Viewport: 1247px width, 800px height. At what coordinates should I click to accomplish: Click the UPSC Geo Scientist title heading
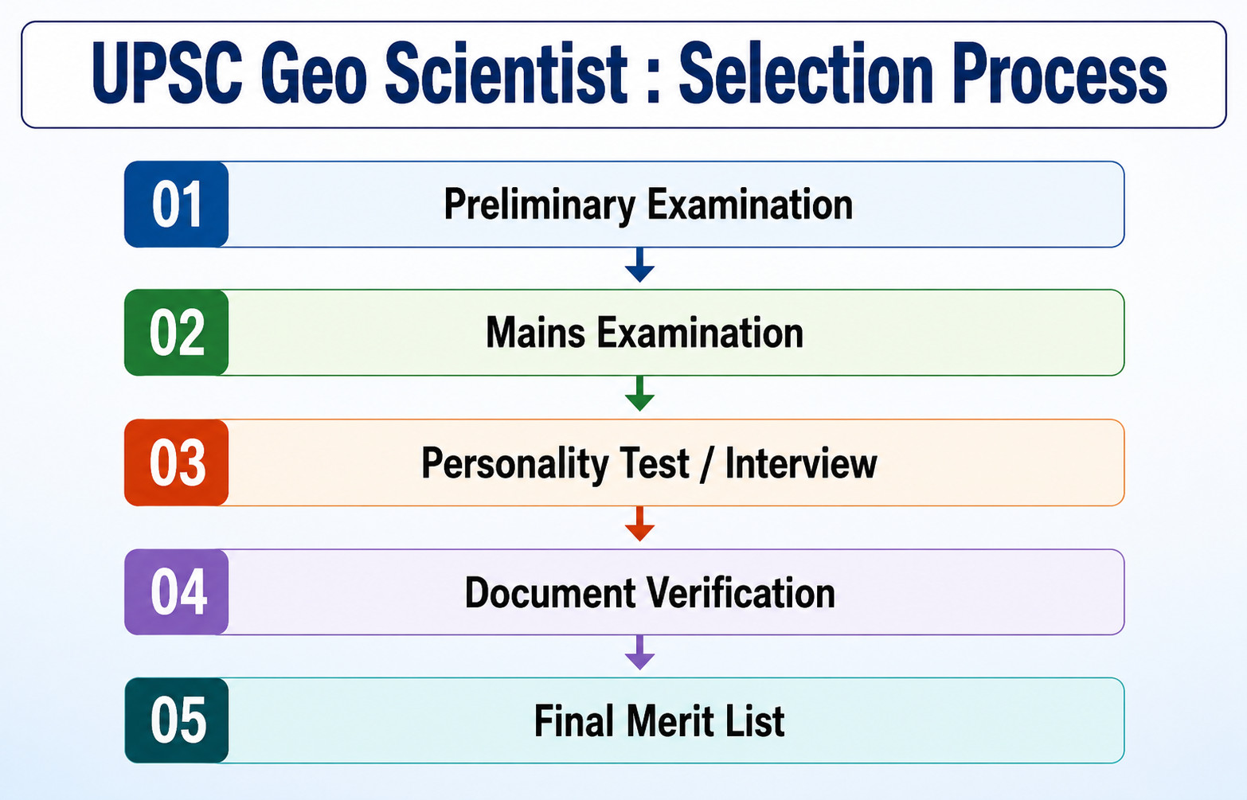click(x=629, y=75)
